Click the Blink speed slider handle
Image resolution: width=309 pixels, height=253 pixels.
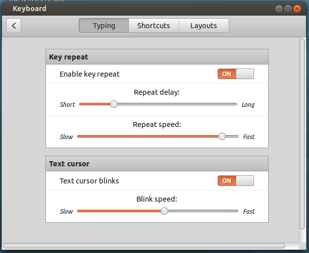(x=164, y=211)
